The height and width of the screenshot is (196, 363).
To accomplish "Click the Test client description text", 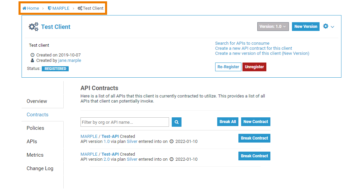I will [x=39, y=45].
